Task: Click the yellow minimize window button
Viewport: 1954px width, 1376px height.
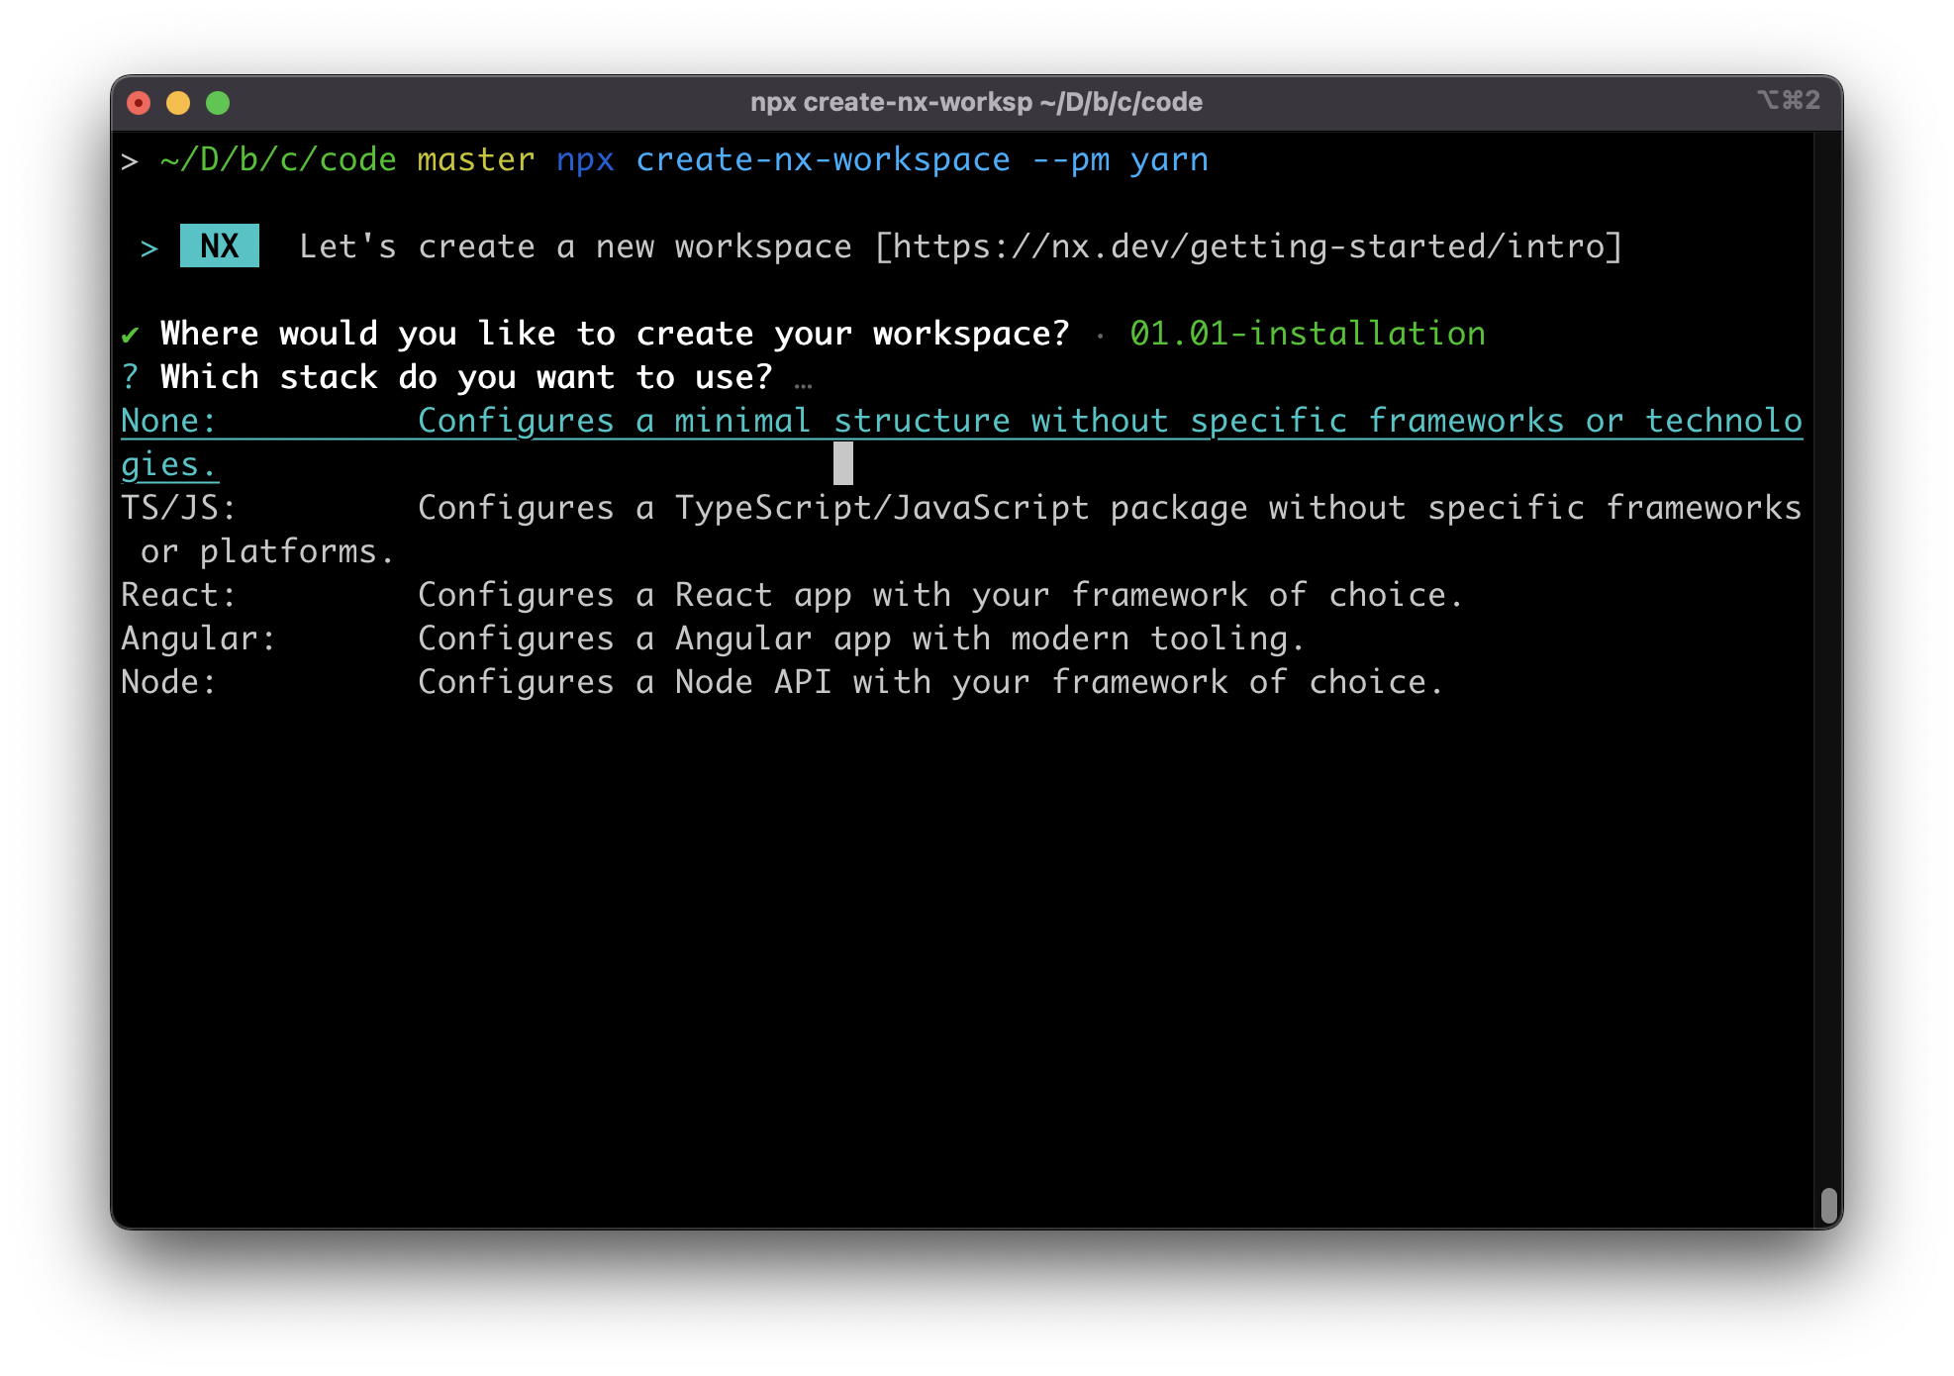Action: pyautogui.click(x=178, y=103)
